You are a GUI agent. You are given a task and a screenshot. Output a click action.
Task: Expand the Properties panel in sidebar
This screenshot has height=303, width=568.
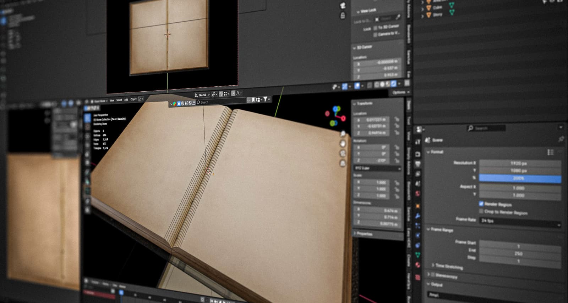[x=363, y=234]
